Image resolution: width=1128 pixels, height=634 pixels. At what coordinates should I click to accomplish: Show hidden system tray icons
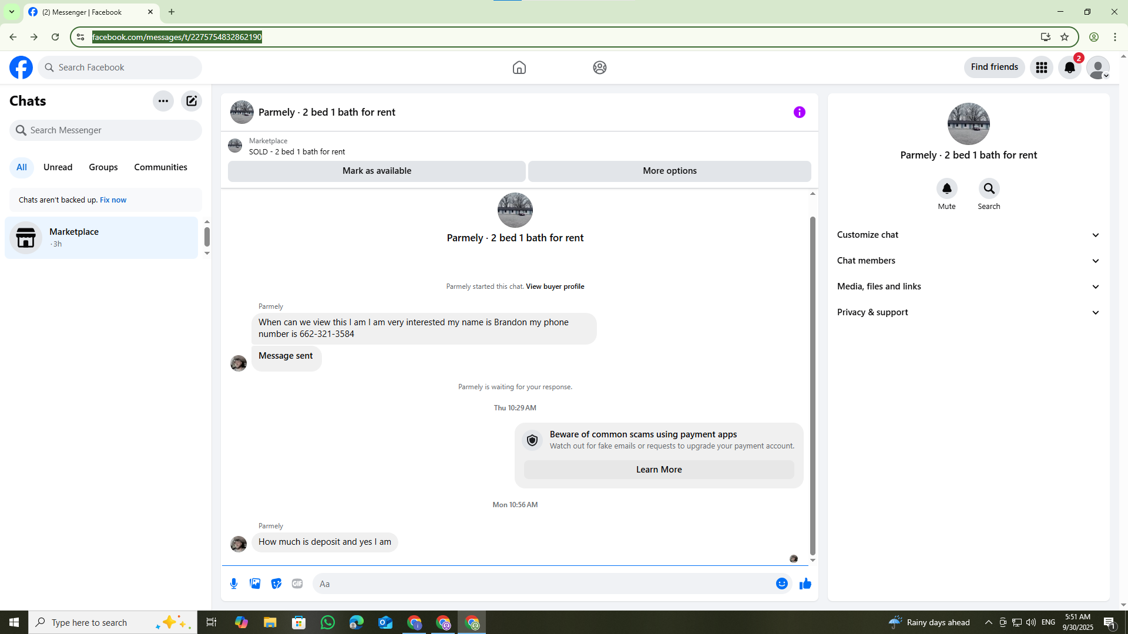point(989,622)
